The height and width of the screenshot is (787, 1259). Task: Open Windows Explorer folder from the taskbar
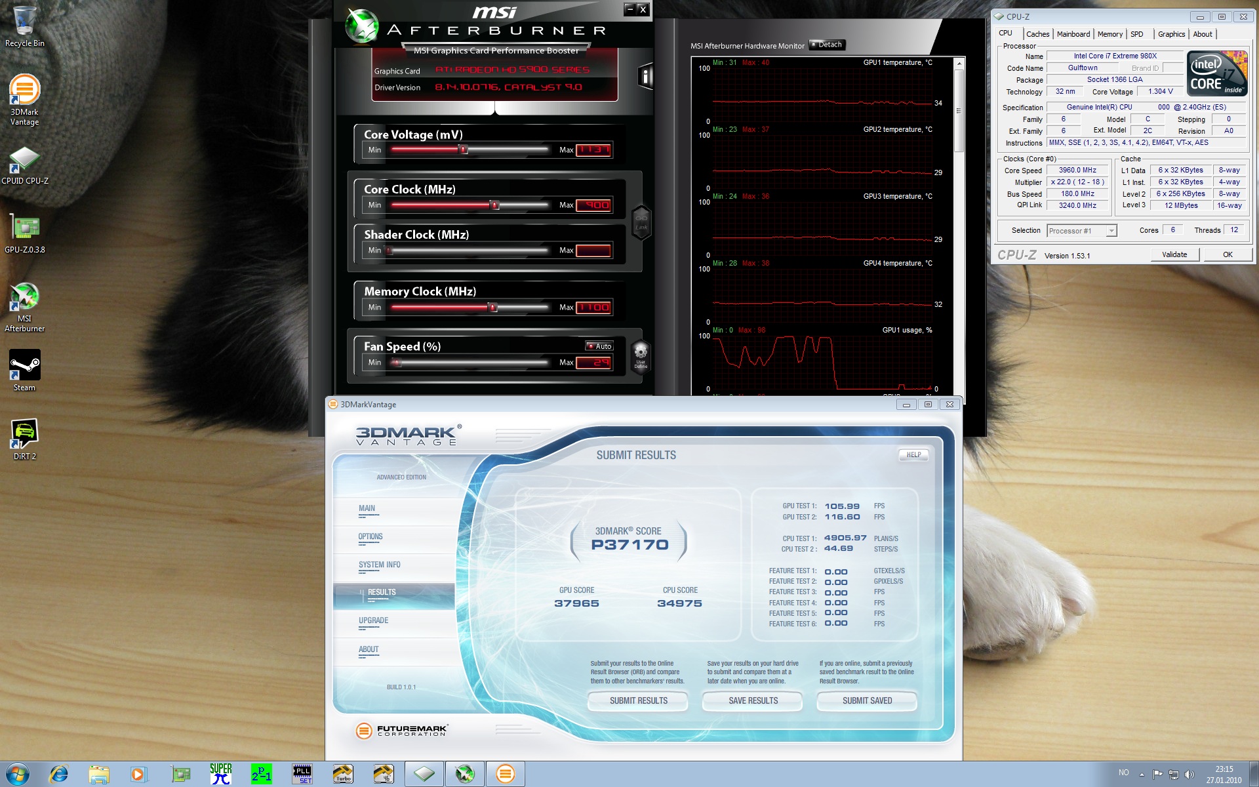click(99, 774)
